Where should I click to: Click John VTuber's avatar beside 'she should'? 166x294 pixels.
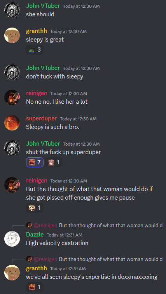12,10
